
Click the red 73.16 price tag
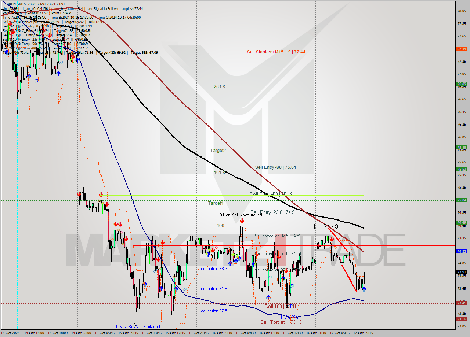pyautogui.click(x=462, y=319)
